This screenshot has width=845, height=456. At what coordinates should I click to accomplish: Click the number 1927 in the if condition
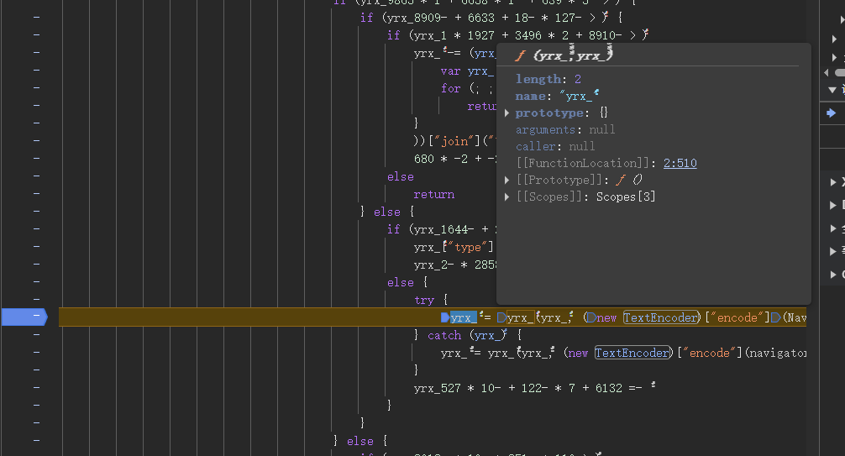(x=480, y=35)
